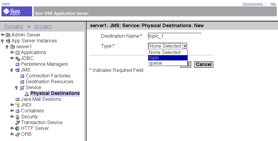
Task: Open the Help link
Action: pos(273,4)
